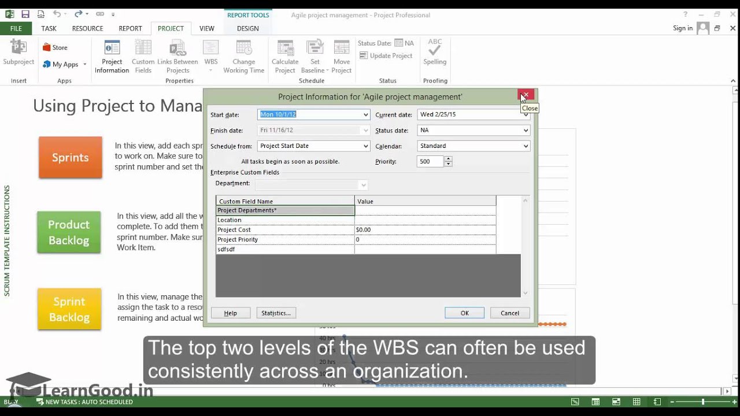Click the Statistics... button

(x=276, y=313)
